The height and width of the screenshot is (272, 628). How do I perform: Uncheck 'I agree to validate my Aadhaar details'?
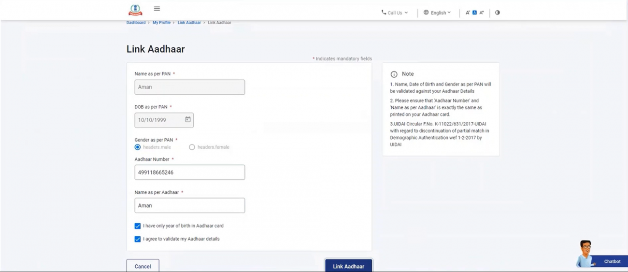tap(138, 239)
